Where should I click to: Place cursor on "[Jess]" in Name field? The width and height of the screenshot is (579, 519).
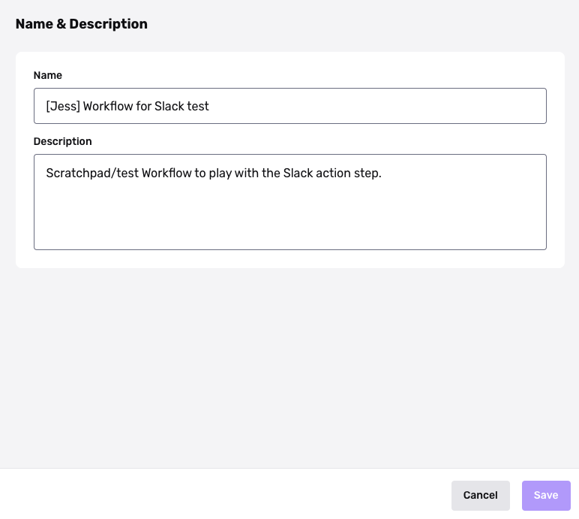click(x=62, y=107)
